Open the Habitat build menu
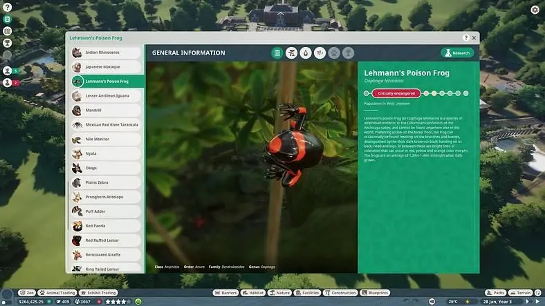This screenshot has height=306, width=545. click(253, 293)
